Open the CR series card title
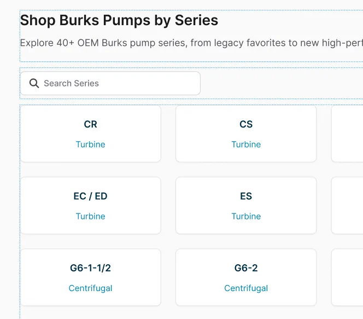 coord(90,124)
